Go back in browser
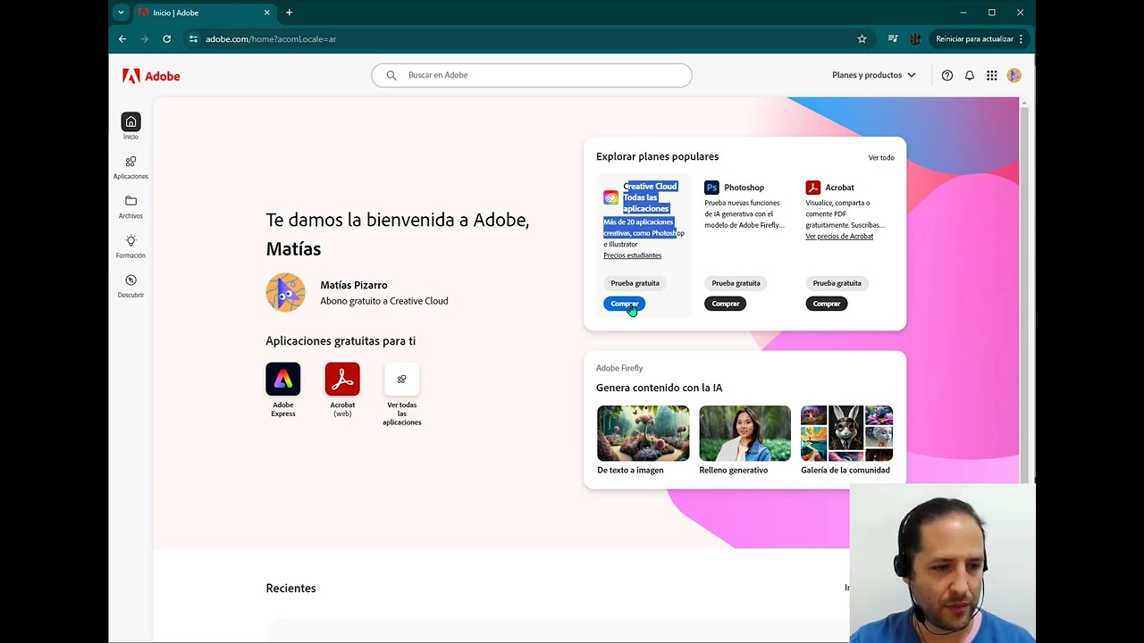 click(x=122, y=39)
